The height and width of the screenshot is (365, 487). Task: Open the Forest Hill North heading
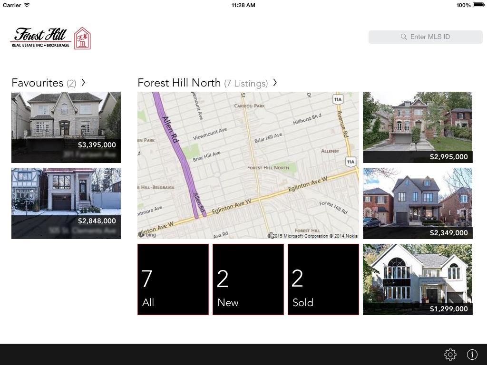tap(179, 83)
